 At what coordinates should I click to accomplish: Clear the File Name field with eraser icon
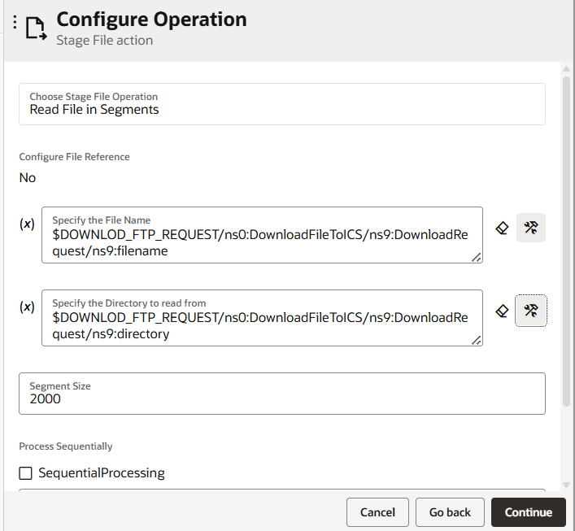point(502,228)
